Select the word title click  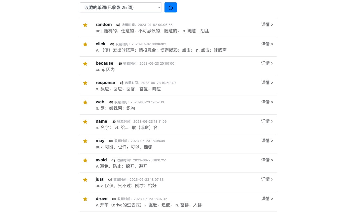[101, 44]
